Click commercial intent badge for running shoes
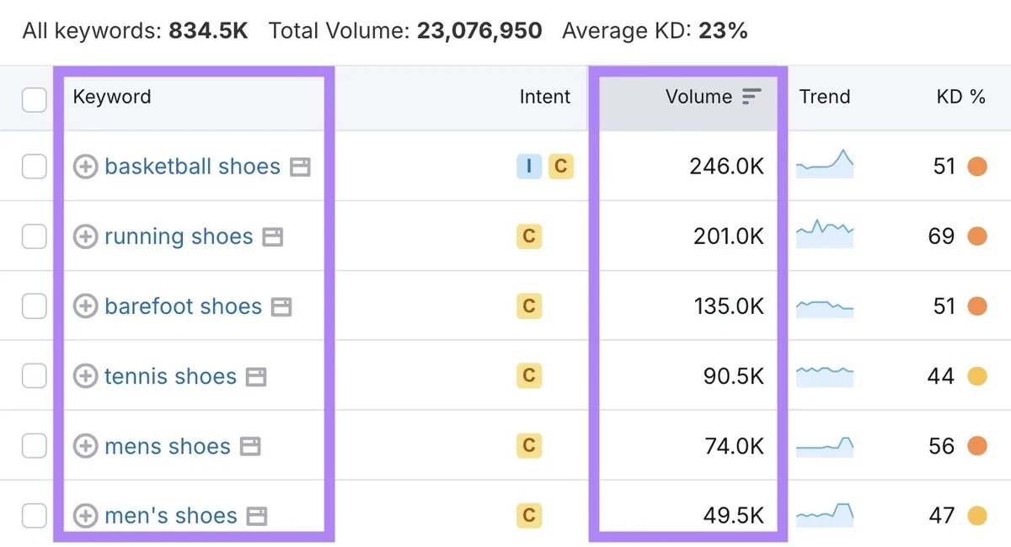Viewport: 1011px width, 547px height. tap(529, 236)
